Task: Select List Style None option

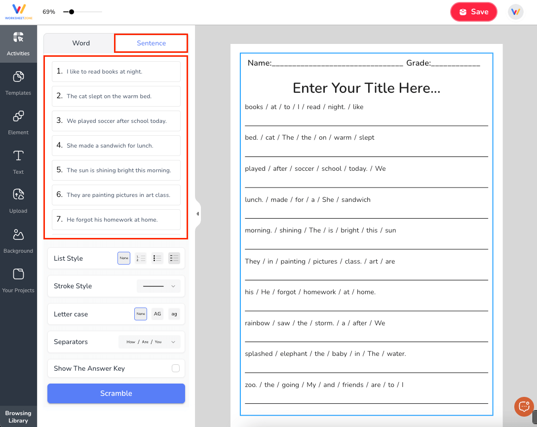Action: 124,258
